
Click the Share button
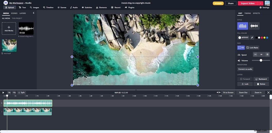pyautogui.click(x=231, y=3)
